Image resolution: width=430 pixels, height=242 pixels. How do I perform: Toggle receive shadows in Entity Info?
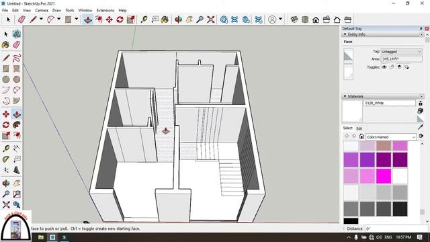[399, 67]
